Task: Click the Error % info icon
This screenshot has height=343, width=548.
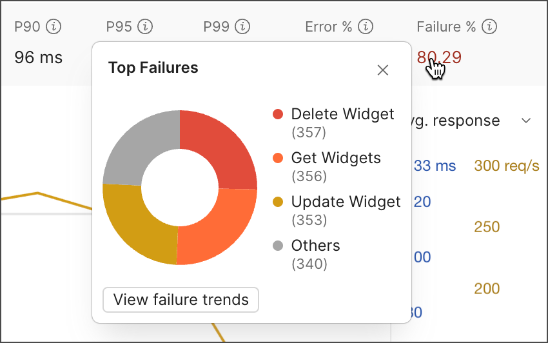Action: 366,27
